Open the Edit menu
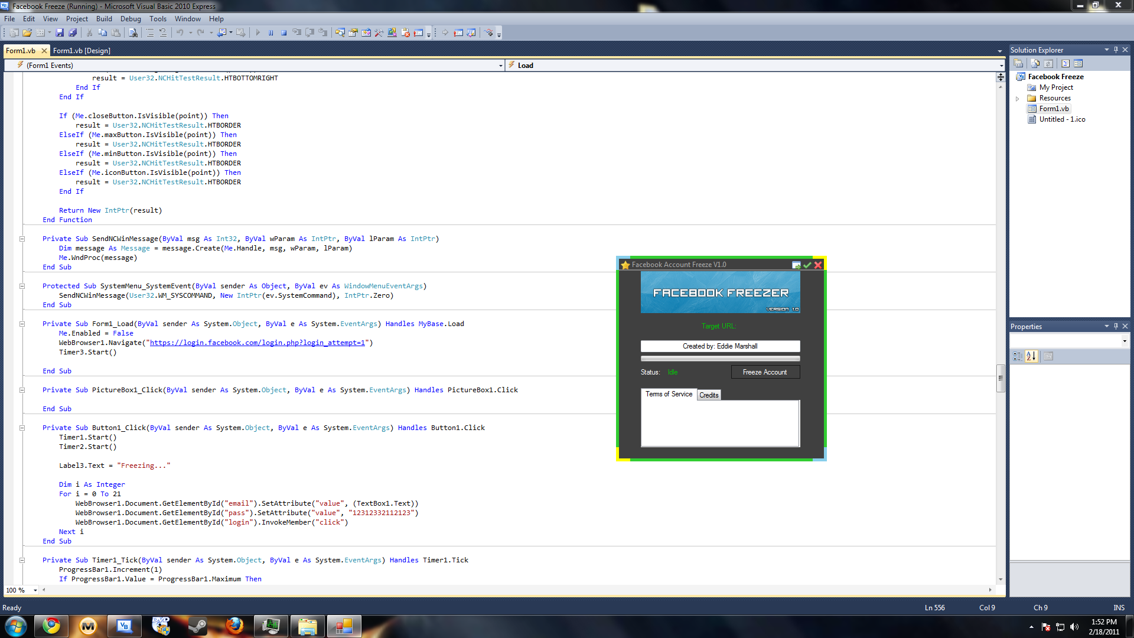The image size is (1134, 638). click(29, 19)
